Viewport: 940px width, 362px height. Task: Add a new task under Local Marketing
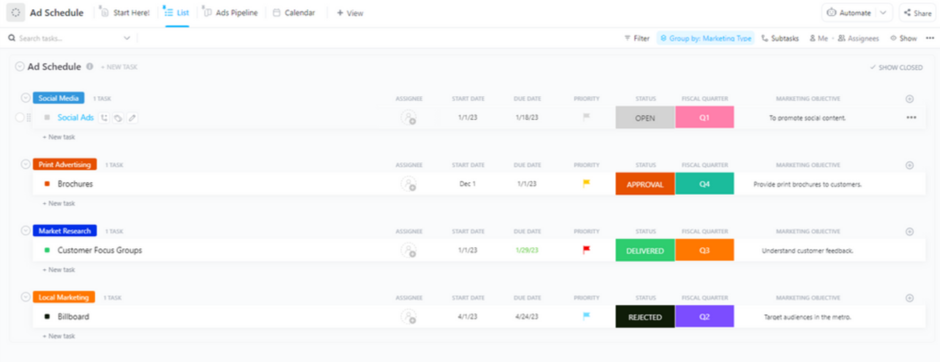58,336
